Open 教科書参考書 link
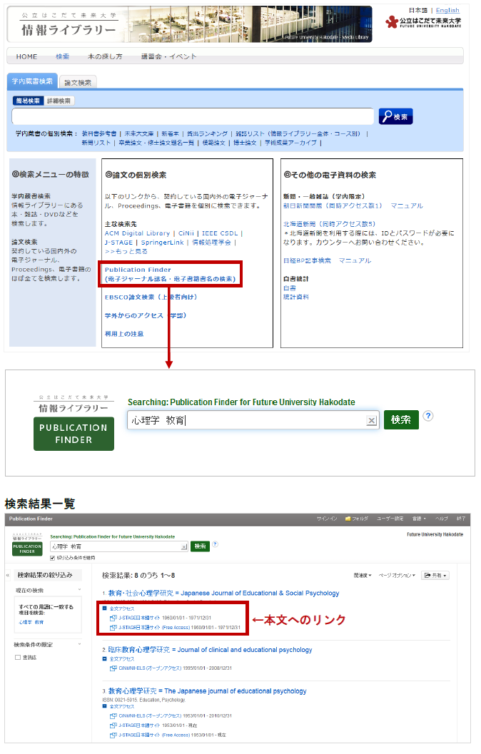 point(99,133)
